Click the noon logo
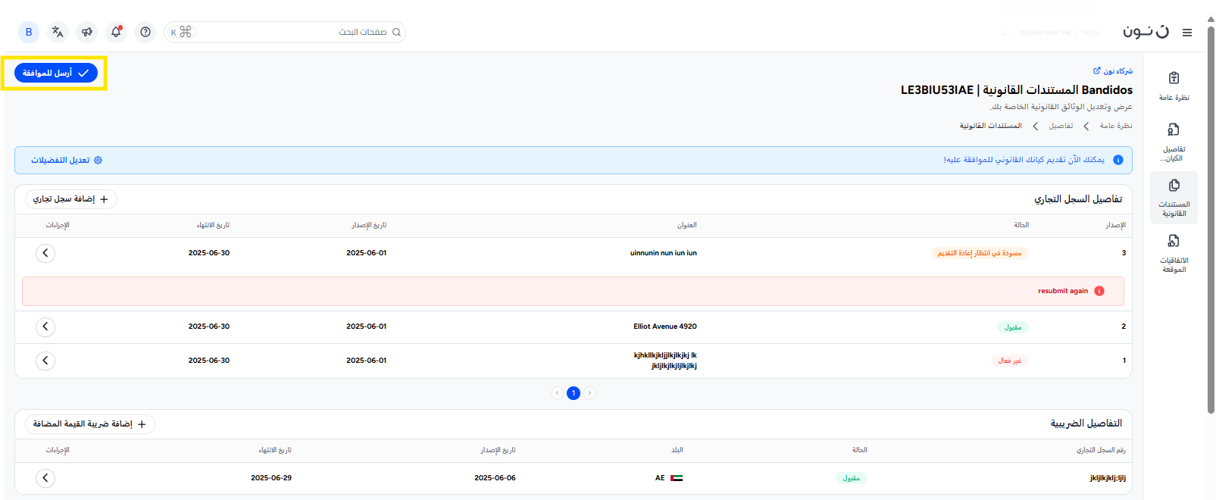The width and height of the screenshot is (1216, 500). (1146, 31)
